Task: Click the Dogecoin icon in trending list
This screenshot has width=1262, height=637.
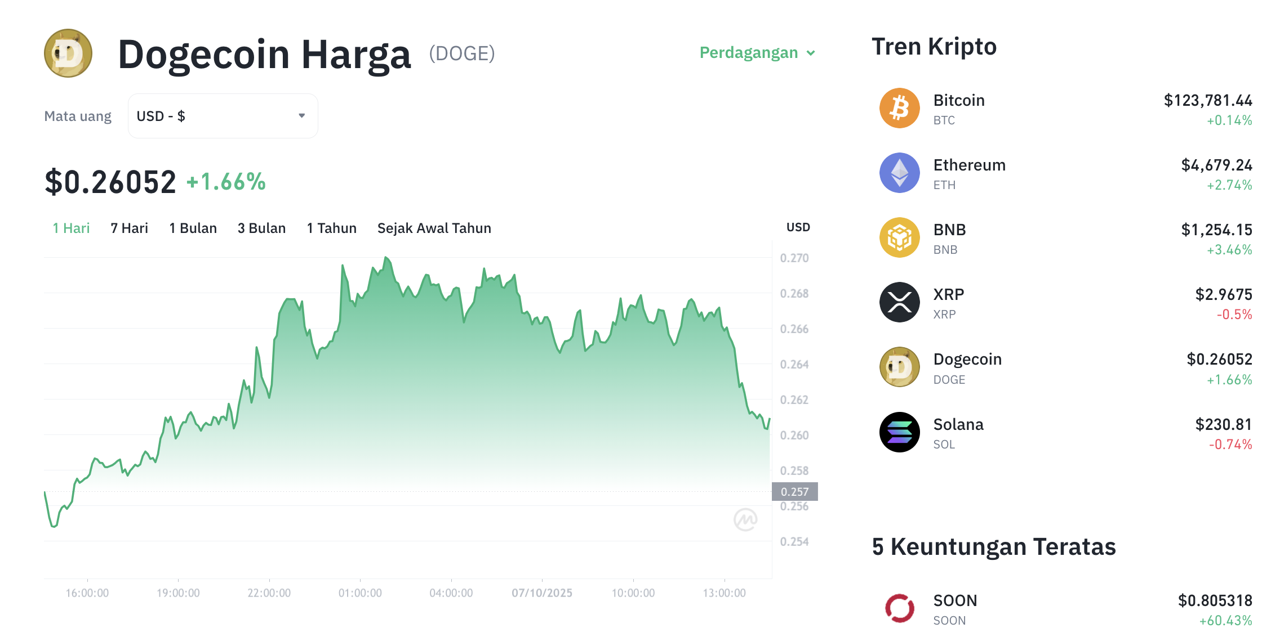Action: tap(899, 367)
